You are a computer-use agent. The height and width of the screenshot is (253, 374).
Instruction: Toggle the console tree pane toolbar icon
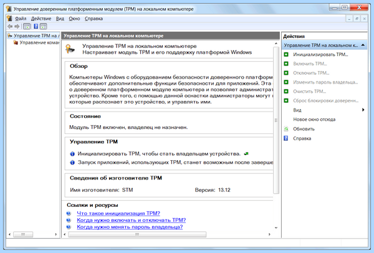27,26
